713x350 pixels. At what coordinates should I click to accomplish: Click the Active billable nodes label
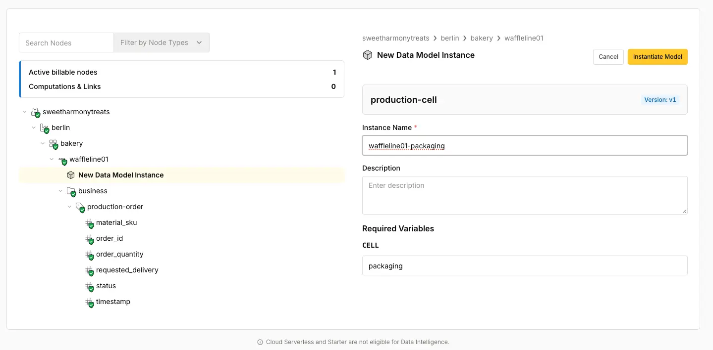point(63,72)
